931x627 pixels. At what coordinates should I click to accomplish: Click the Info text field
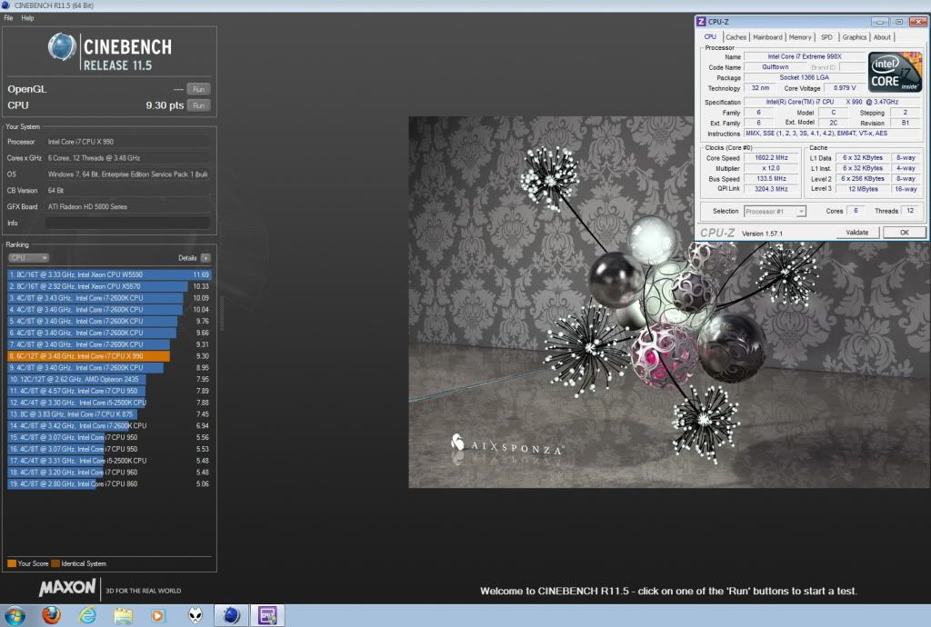pyautogui.click(x=127, y=223)
